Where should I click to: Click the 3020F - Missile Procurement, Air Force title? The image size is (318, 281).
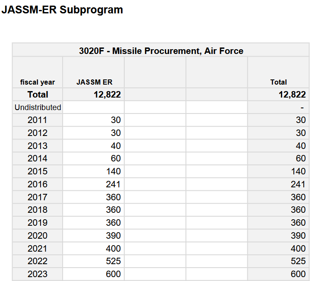161,51
